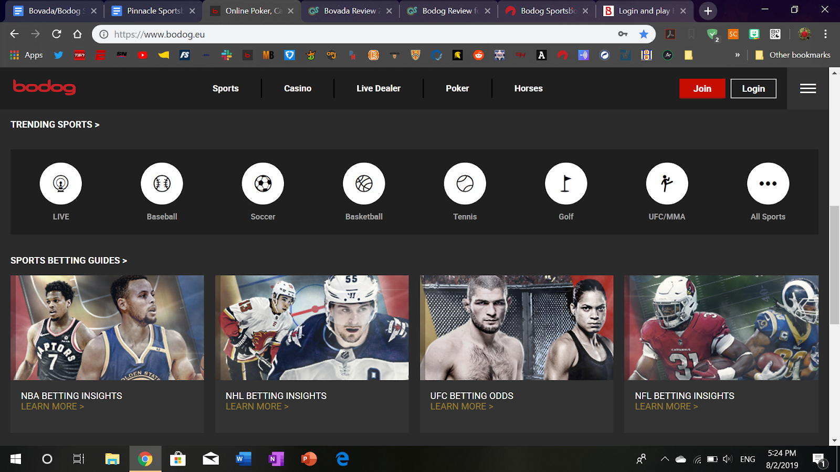Open the Golf flag icon
This screenshot has height=472, width=840.
(x=566, y=184)
